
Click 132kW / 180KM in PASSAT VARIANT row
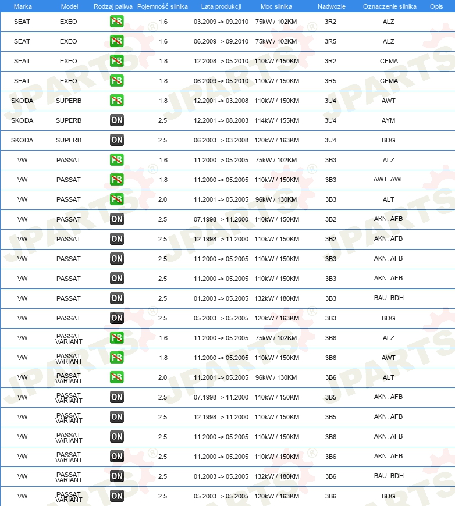(x=277, y=476)
